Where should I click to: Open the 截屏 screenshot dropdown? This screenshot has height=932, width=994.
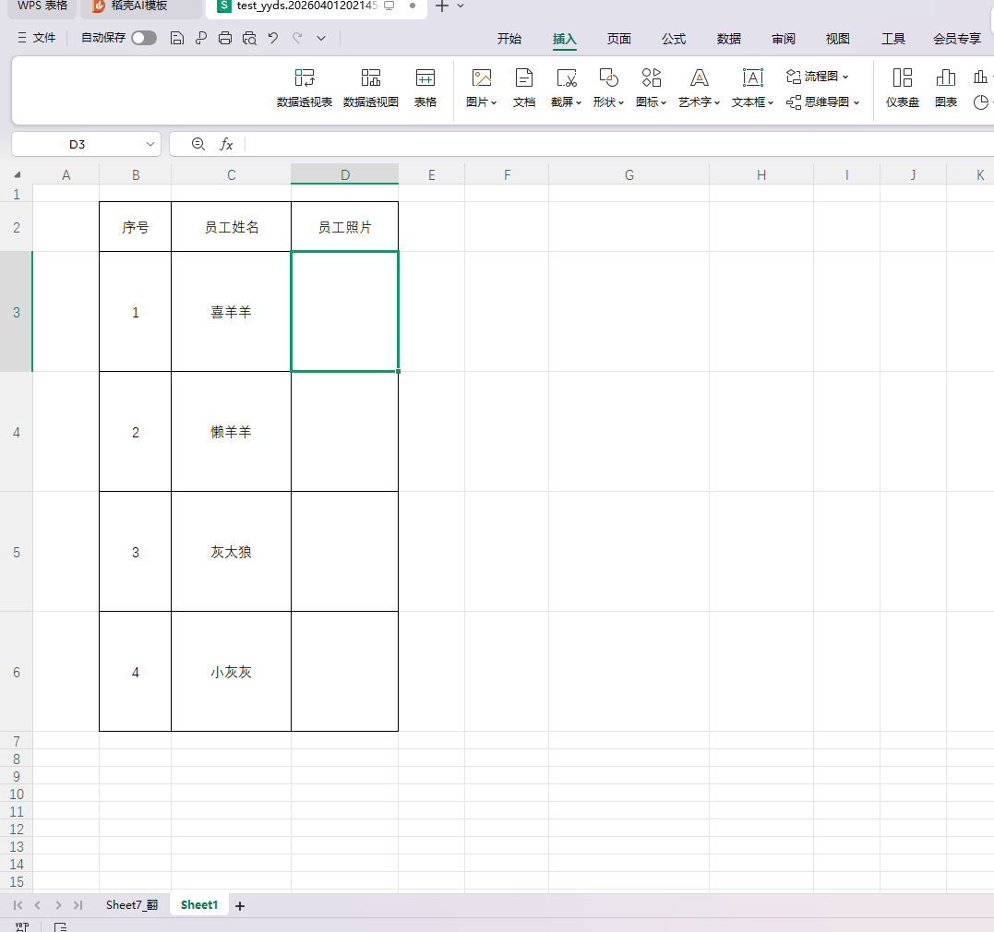[x=566, y=89]
